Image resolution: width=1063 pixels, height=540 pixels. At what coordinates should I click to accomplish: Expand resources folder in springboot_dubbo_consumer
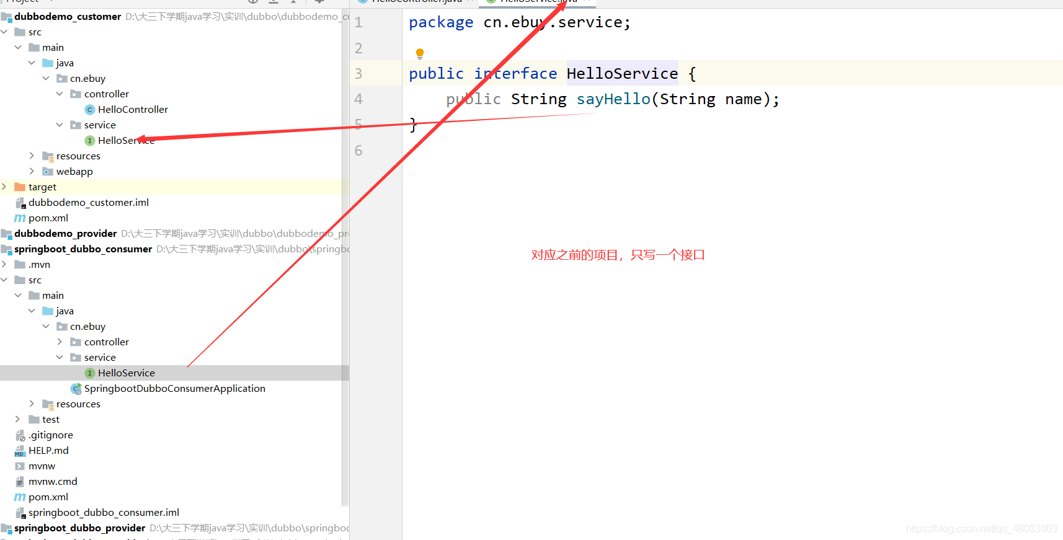pos(32,404)
